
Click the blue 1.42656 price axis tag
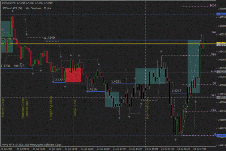(x=221, y=14)
